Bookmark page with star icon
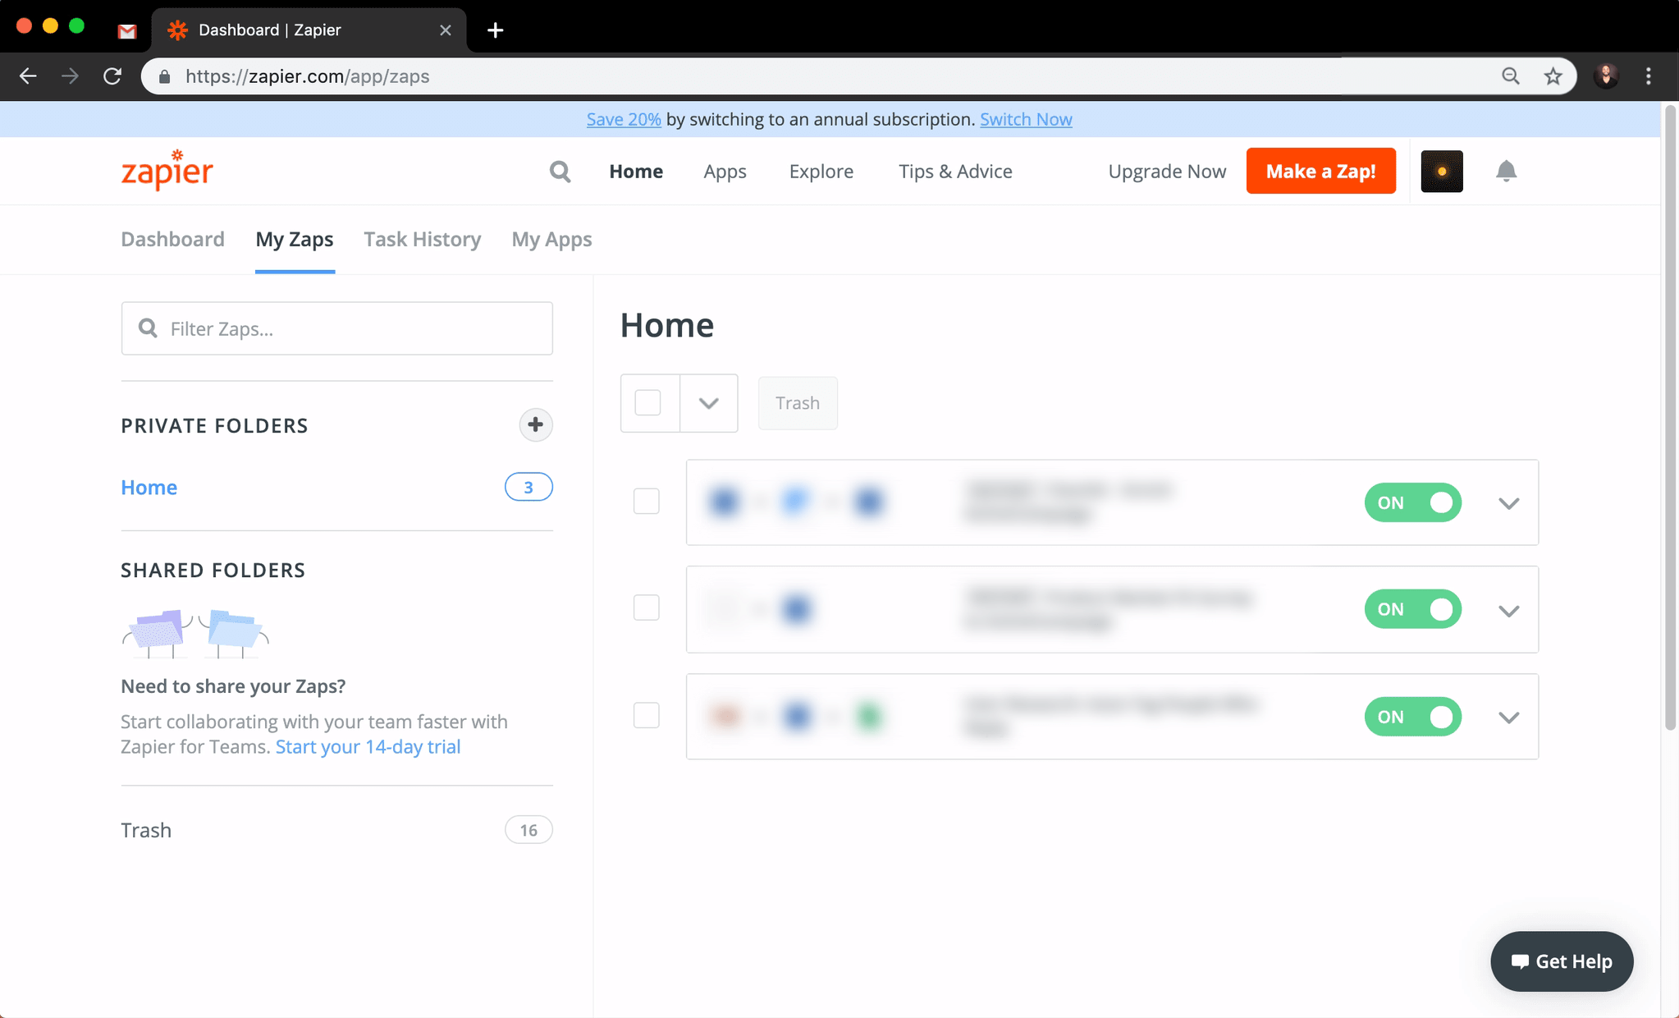This screenshot has width=1679, height=1018. [x=1553, y=76]
